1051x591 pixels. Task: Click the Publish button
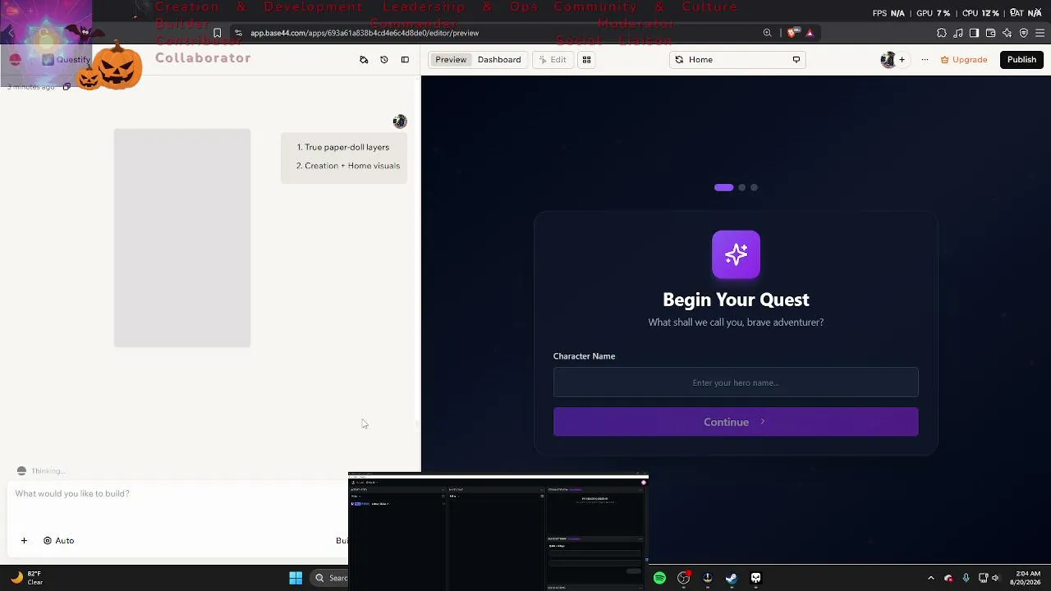[x=1021, y=60]
